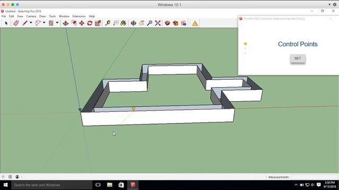Select the Rotate tool
The width and height of the screenshot is (339, 190).
pos(90,23)
